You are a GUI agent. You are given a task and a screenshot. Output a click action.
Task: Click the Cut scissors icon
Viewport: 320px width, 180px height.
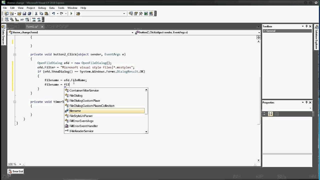click(36, 14)
